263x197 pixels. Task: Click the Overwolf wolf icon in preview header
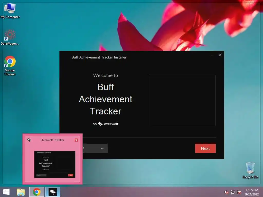tap(29, 140)
